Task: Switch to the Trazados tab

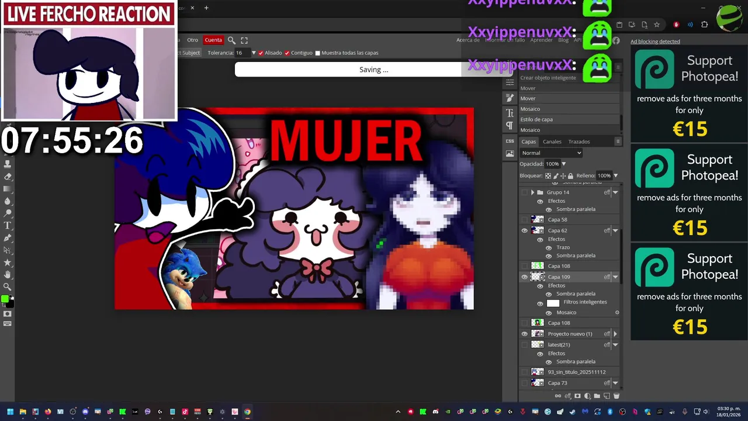Action: [579, 142]
